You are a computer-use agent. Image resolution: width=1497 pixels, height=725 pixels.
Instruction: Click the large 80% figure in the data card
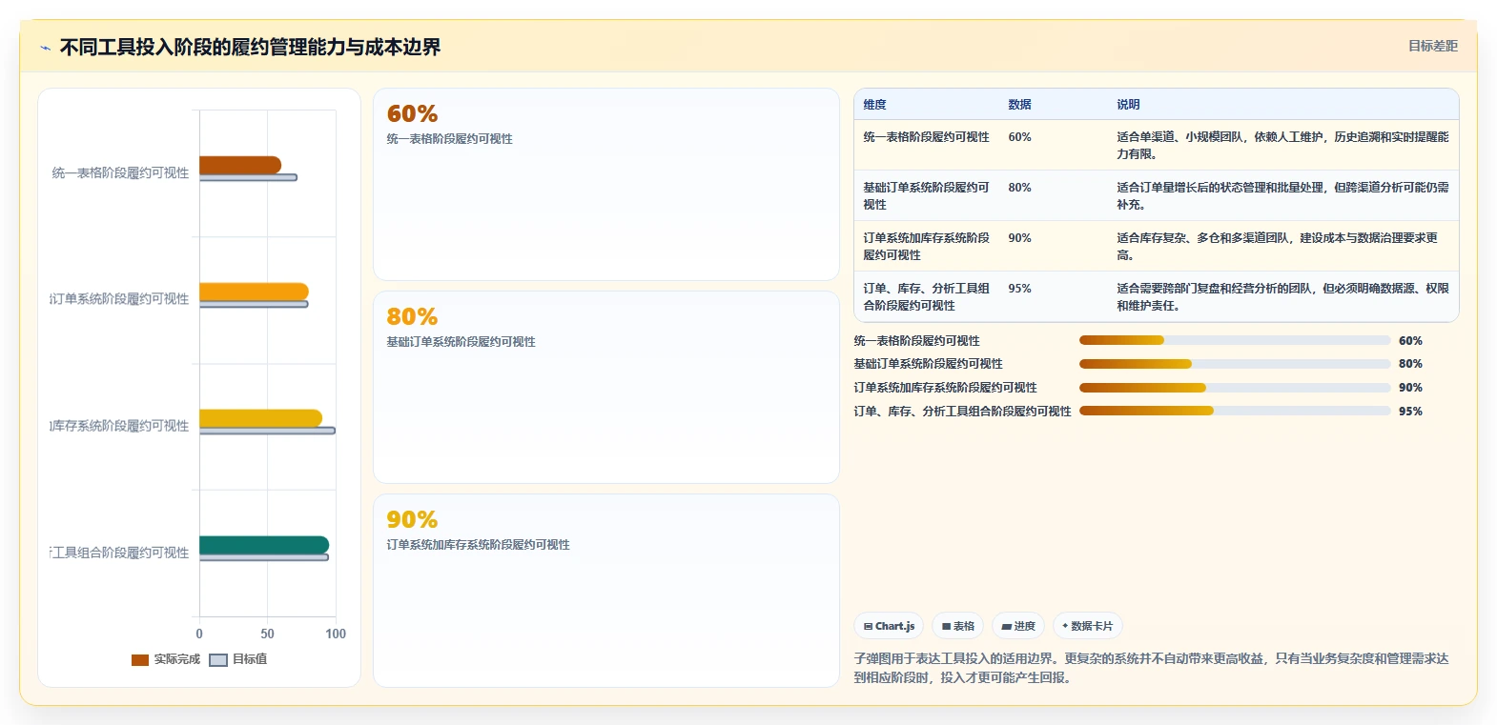(x=412, y=317)
